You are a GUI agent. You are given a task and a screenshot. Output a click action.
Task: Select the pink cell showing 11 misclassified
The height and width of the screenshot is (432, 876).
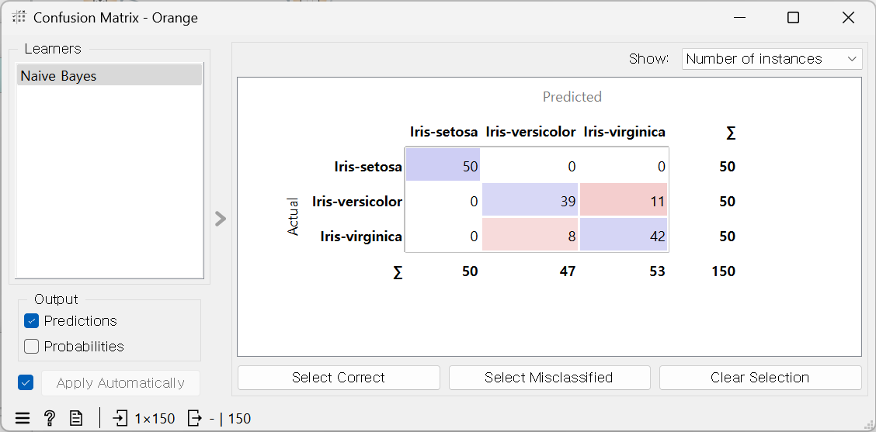coord(624,201)
